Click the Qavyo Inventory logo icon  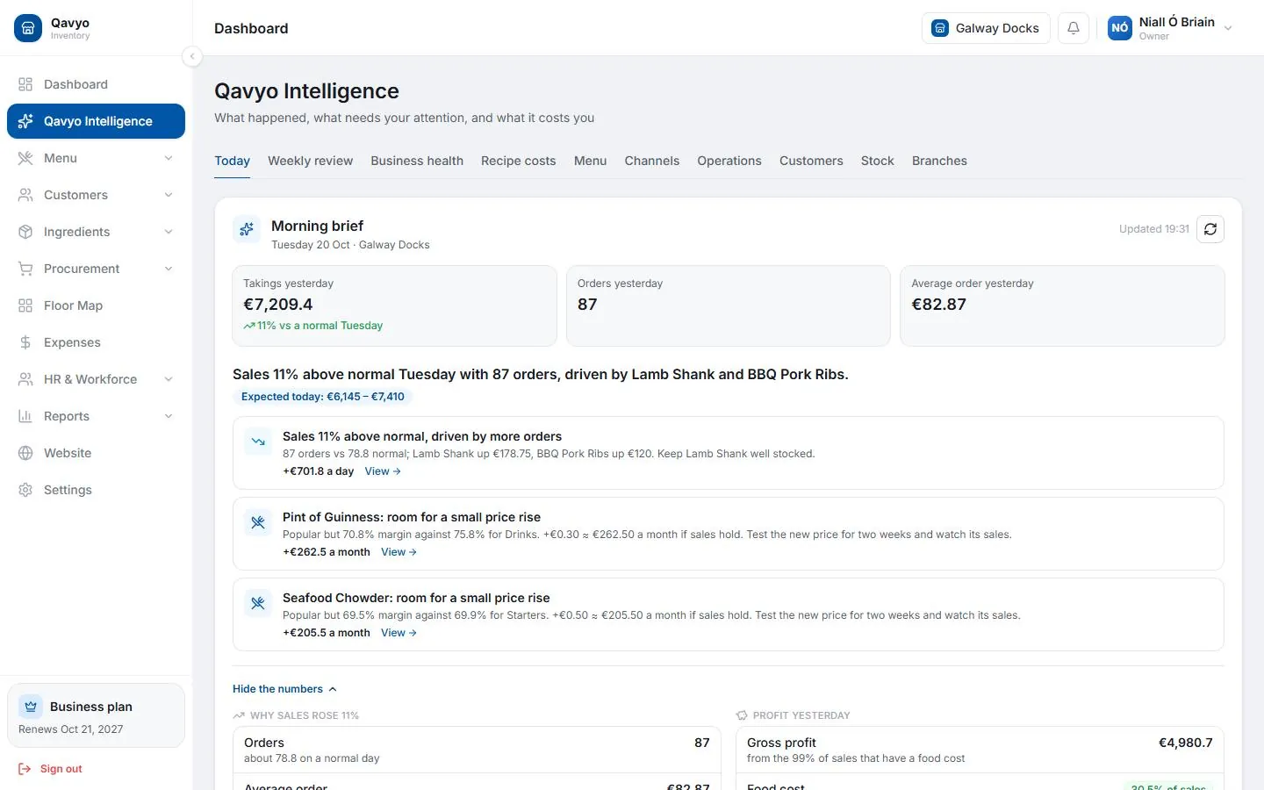pyautogui.click(x=28, y=28)
